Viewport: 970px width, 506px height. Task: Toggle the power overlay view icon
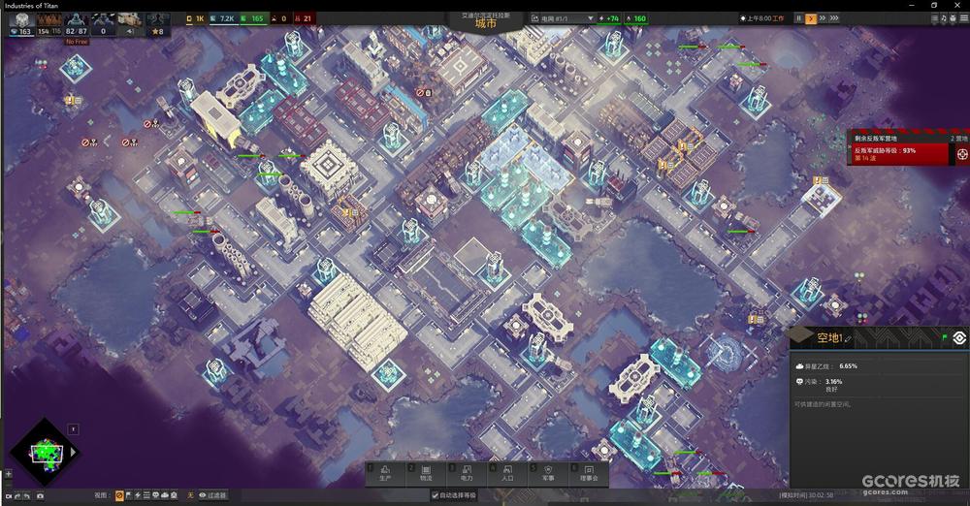138,495
